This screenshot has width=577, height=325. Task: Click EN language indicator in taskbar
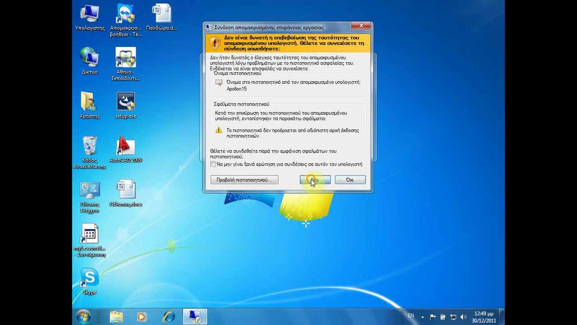pos(411,316)
